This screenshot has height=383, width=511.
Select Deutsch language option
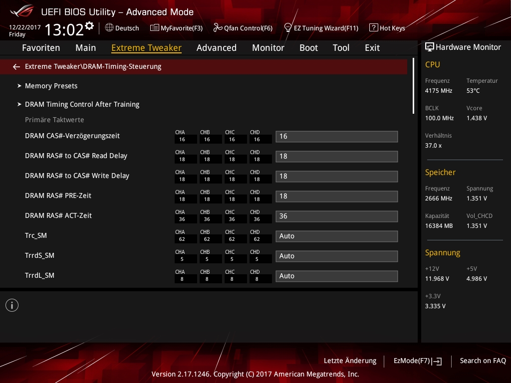(x=127, y=28)
